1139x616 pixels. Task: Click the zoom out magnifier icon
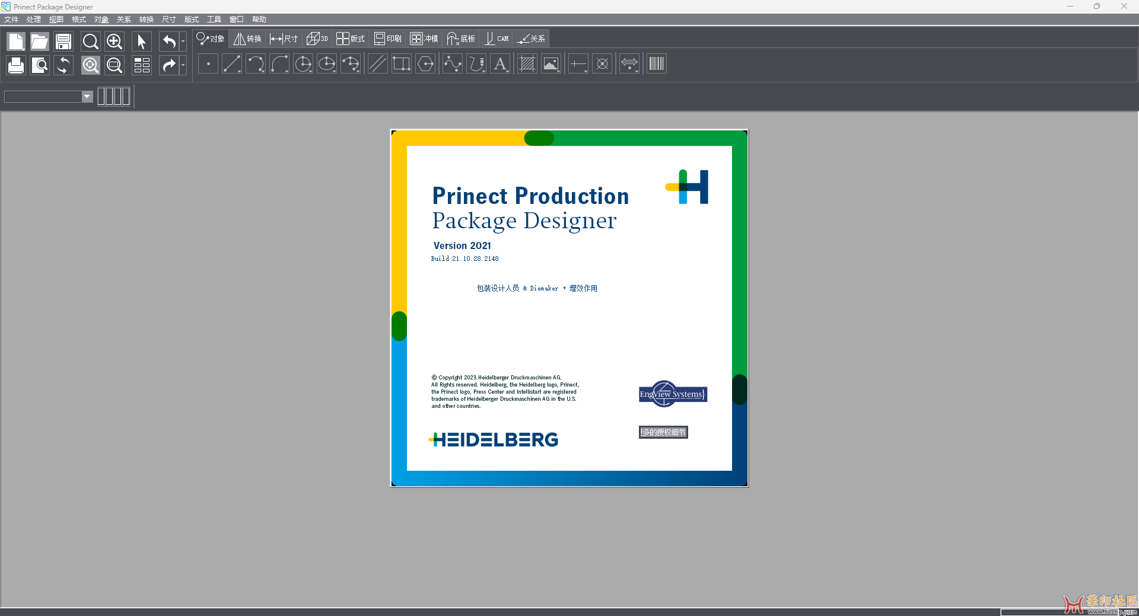coord(114,65)
